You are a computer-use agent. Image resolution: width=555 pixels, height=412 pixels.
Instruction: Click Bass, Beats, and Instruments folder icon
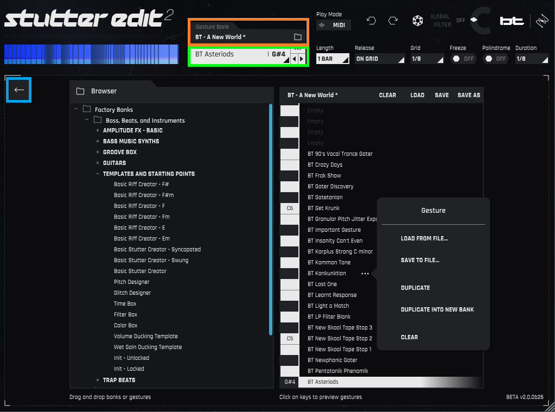pyautogui.click(x=98, y=120)
